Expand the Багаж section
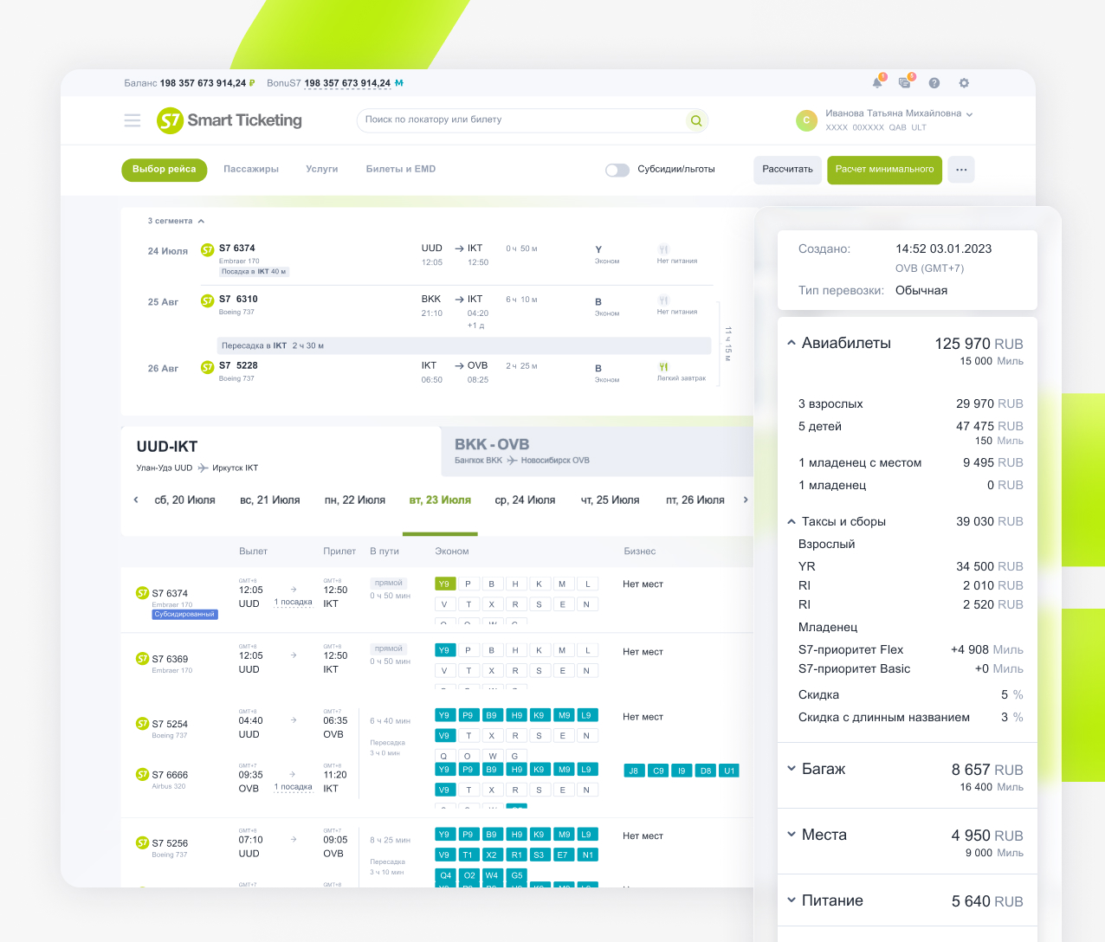 [x=792, y=769]
